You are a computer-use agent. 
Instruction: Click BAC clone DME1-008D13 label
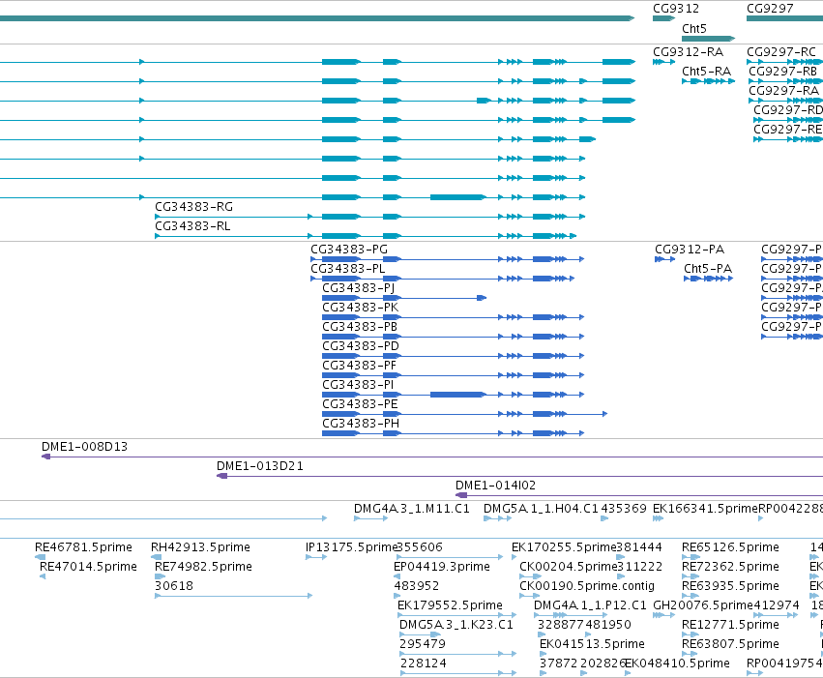pyautogui.click(x=84, y=447)
